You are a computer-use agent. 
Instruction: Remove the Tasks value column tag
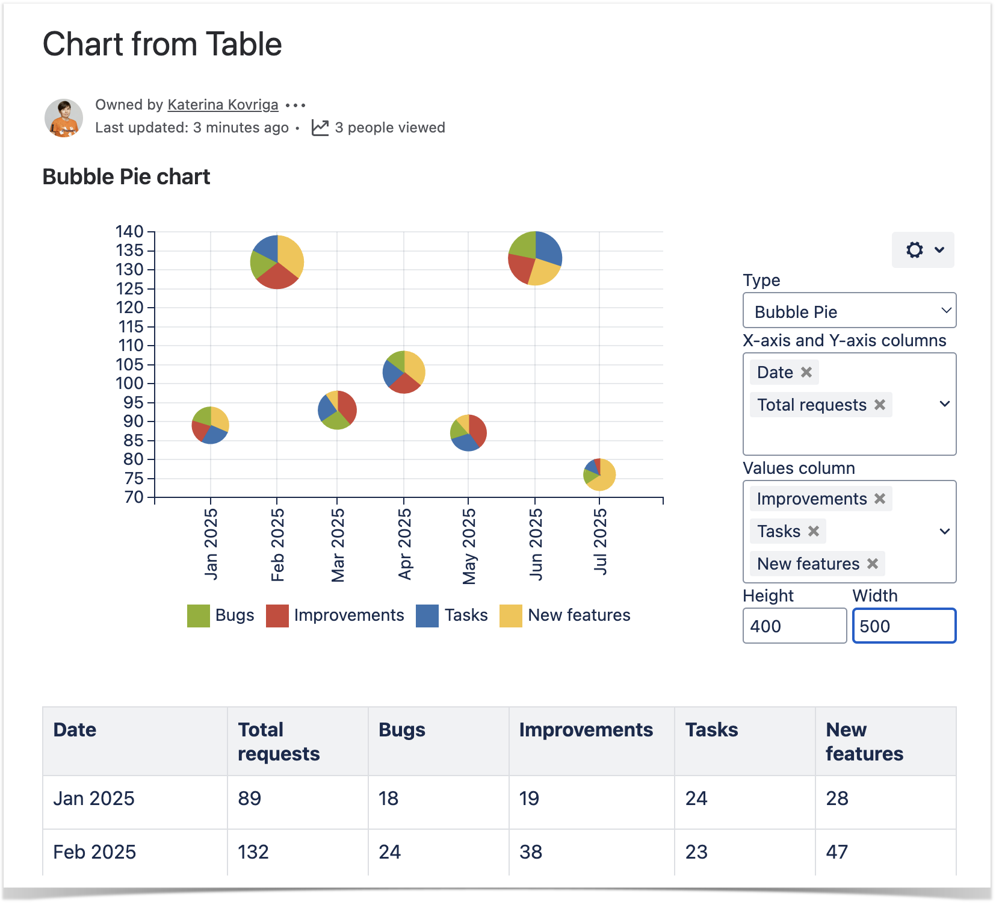pos(814,532)
